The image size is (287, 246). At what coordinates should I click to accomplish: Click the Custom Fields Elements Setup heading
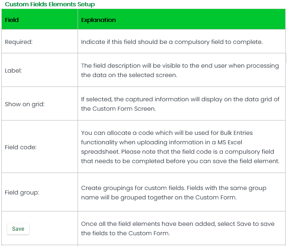[x=50, y=4]
